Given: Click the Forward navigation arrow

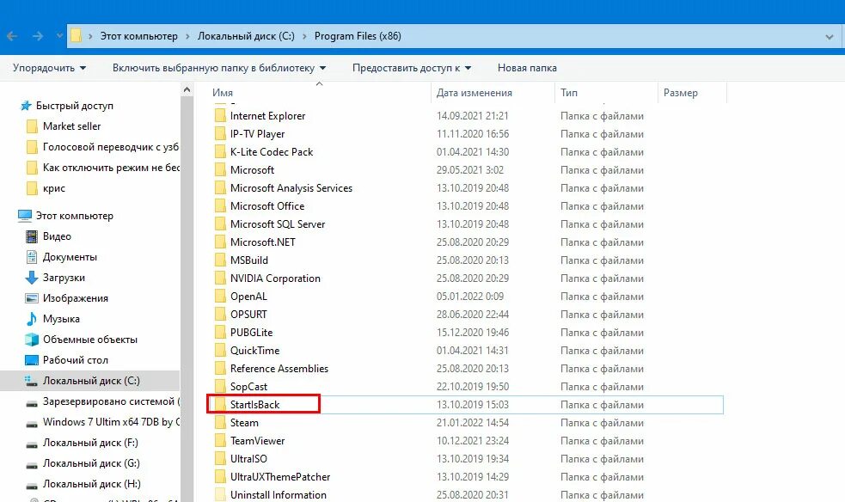Looking at the screenshot, I should click(x=38, y=36).
